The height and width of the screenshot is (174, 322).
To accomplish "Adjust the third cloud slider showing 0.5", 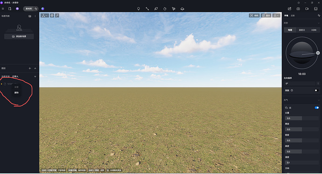I will [301, 141].
